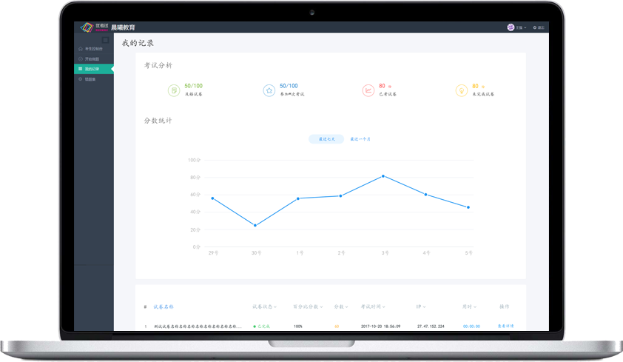Select the 最近七天 range toggle
Image resolution: width=623 pixels, height=362 pixels.
(x=326, y=138)
